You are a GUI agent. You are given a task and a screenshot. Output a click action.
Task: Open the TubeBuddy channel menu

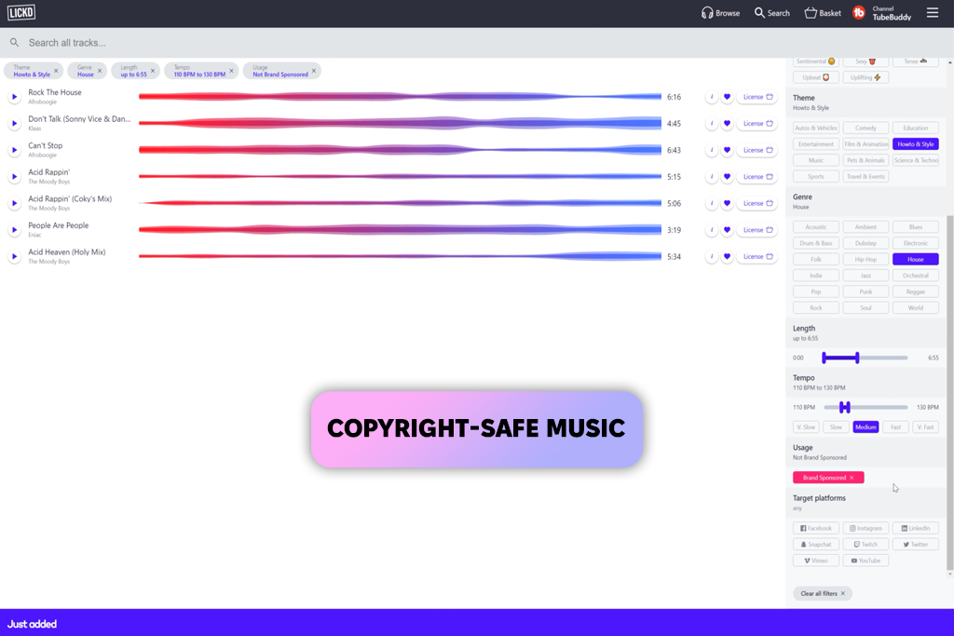coord(882,13)
